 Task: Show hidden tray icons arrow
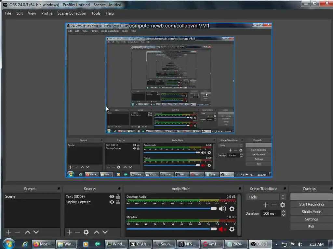point(276,244)
